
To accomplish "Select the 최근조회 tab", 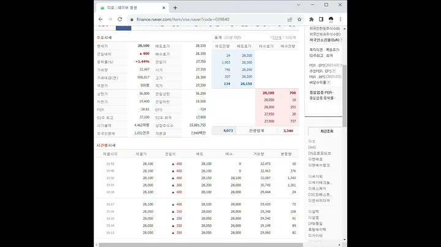I will 326,131.
